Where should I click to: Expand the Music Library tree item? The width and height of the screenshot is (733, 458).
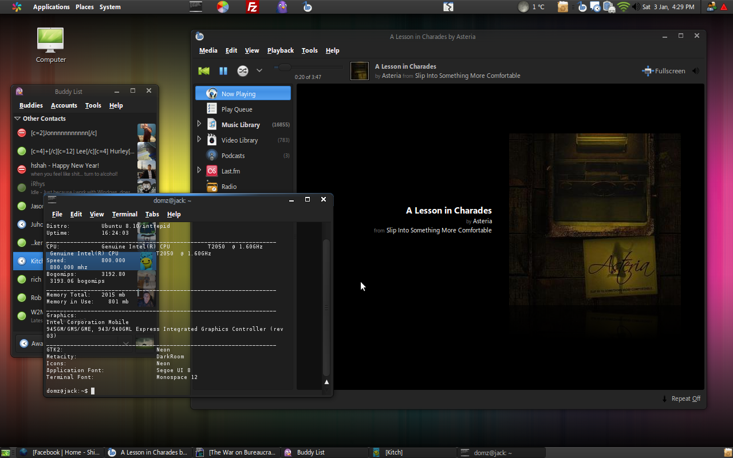(199, 124)
